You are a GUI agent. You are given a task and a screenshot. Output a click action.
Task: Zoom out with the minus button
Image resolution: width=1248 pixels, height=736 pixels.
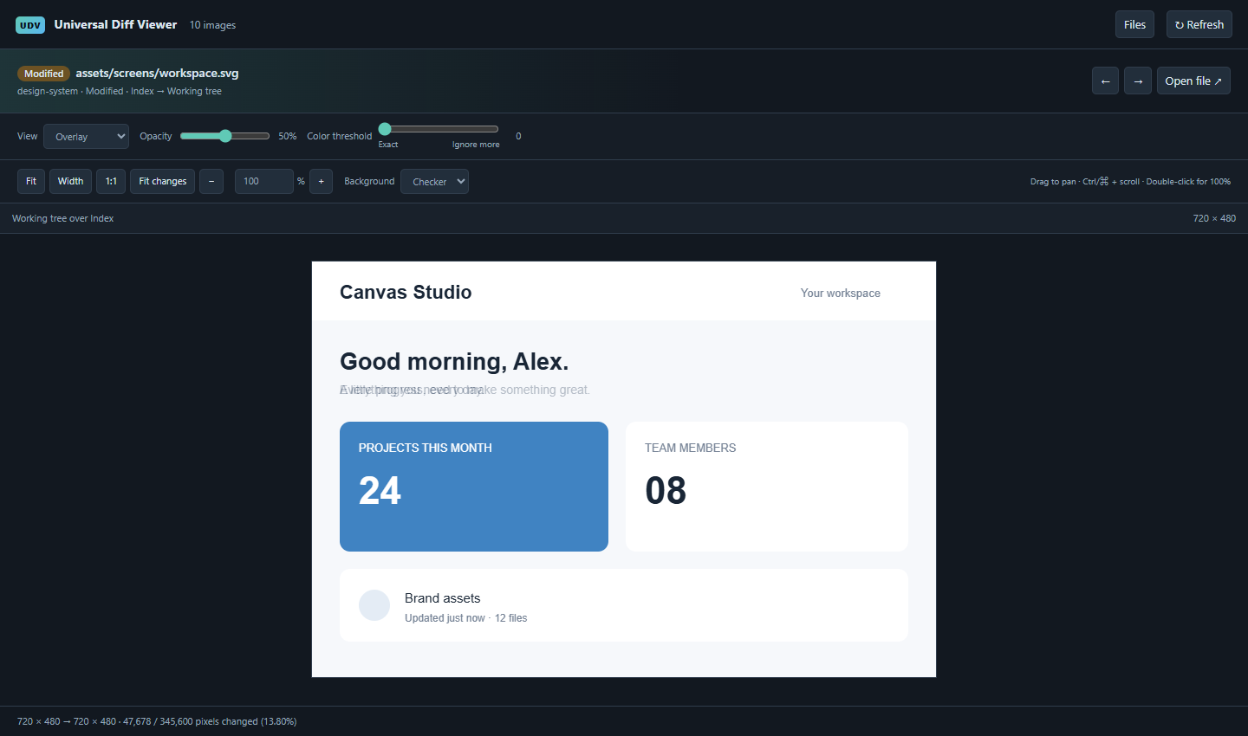211,181
